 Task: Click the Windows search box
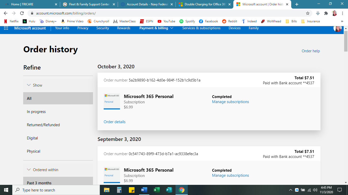[x=56, y=190]
